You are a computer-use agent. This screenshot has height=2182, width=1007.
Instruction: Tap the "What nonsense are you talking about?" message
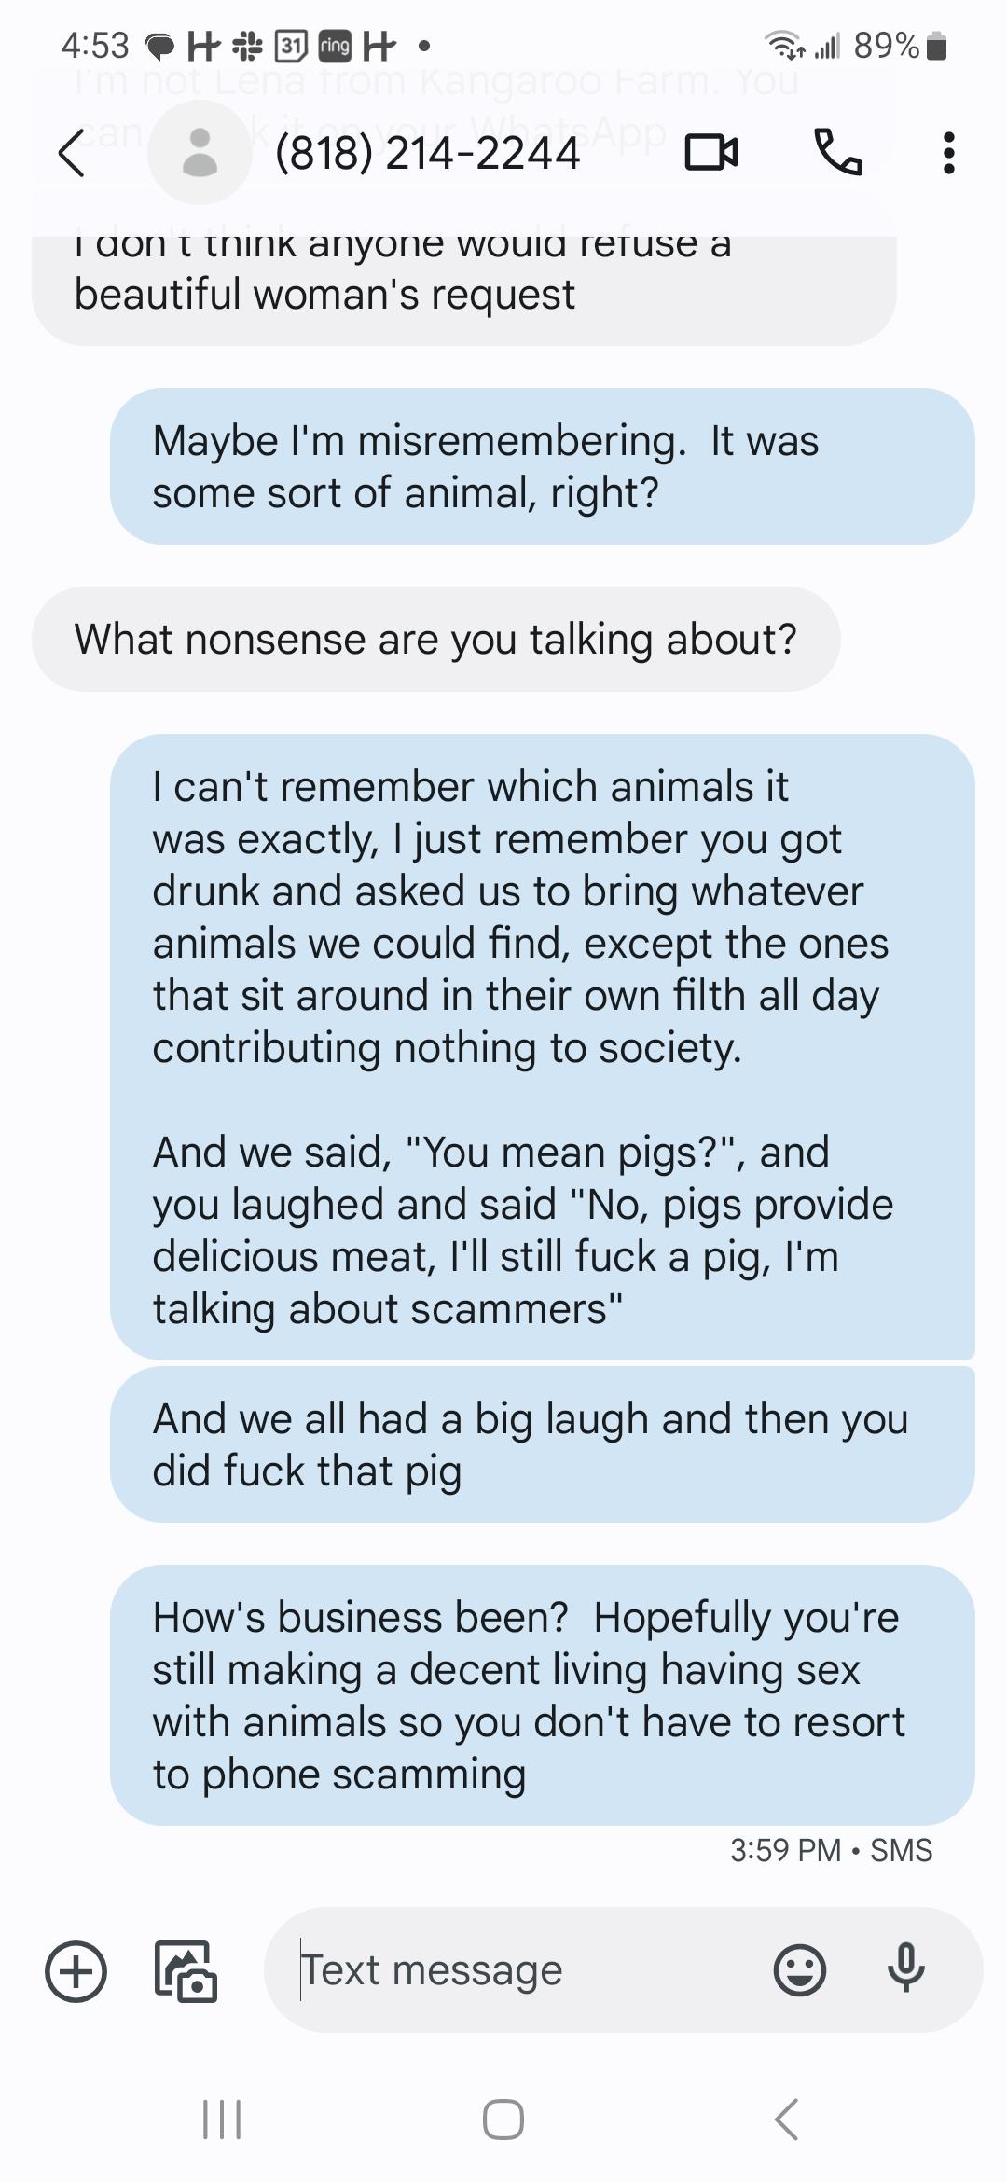[435, 640]
